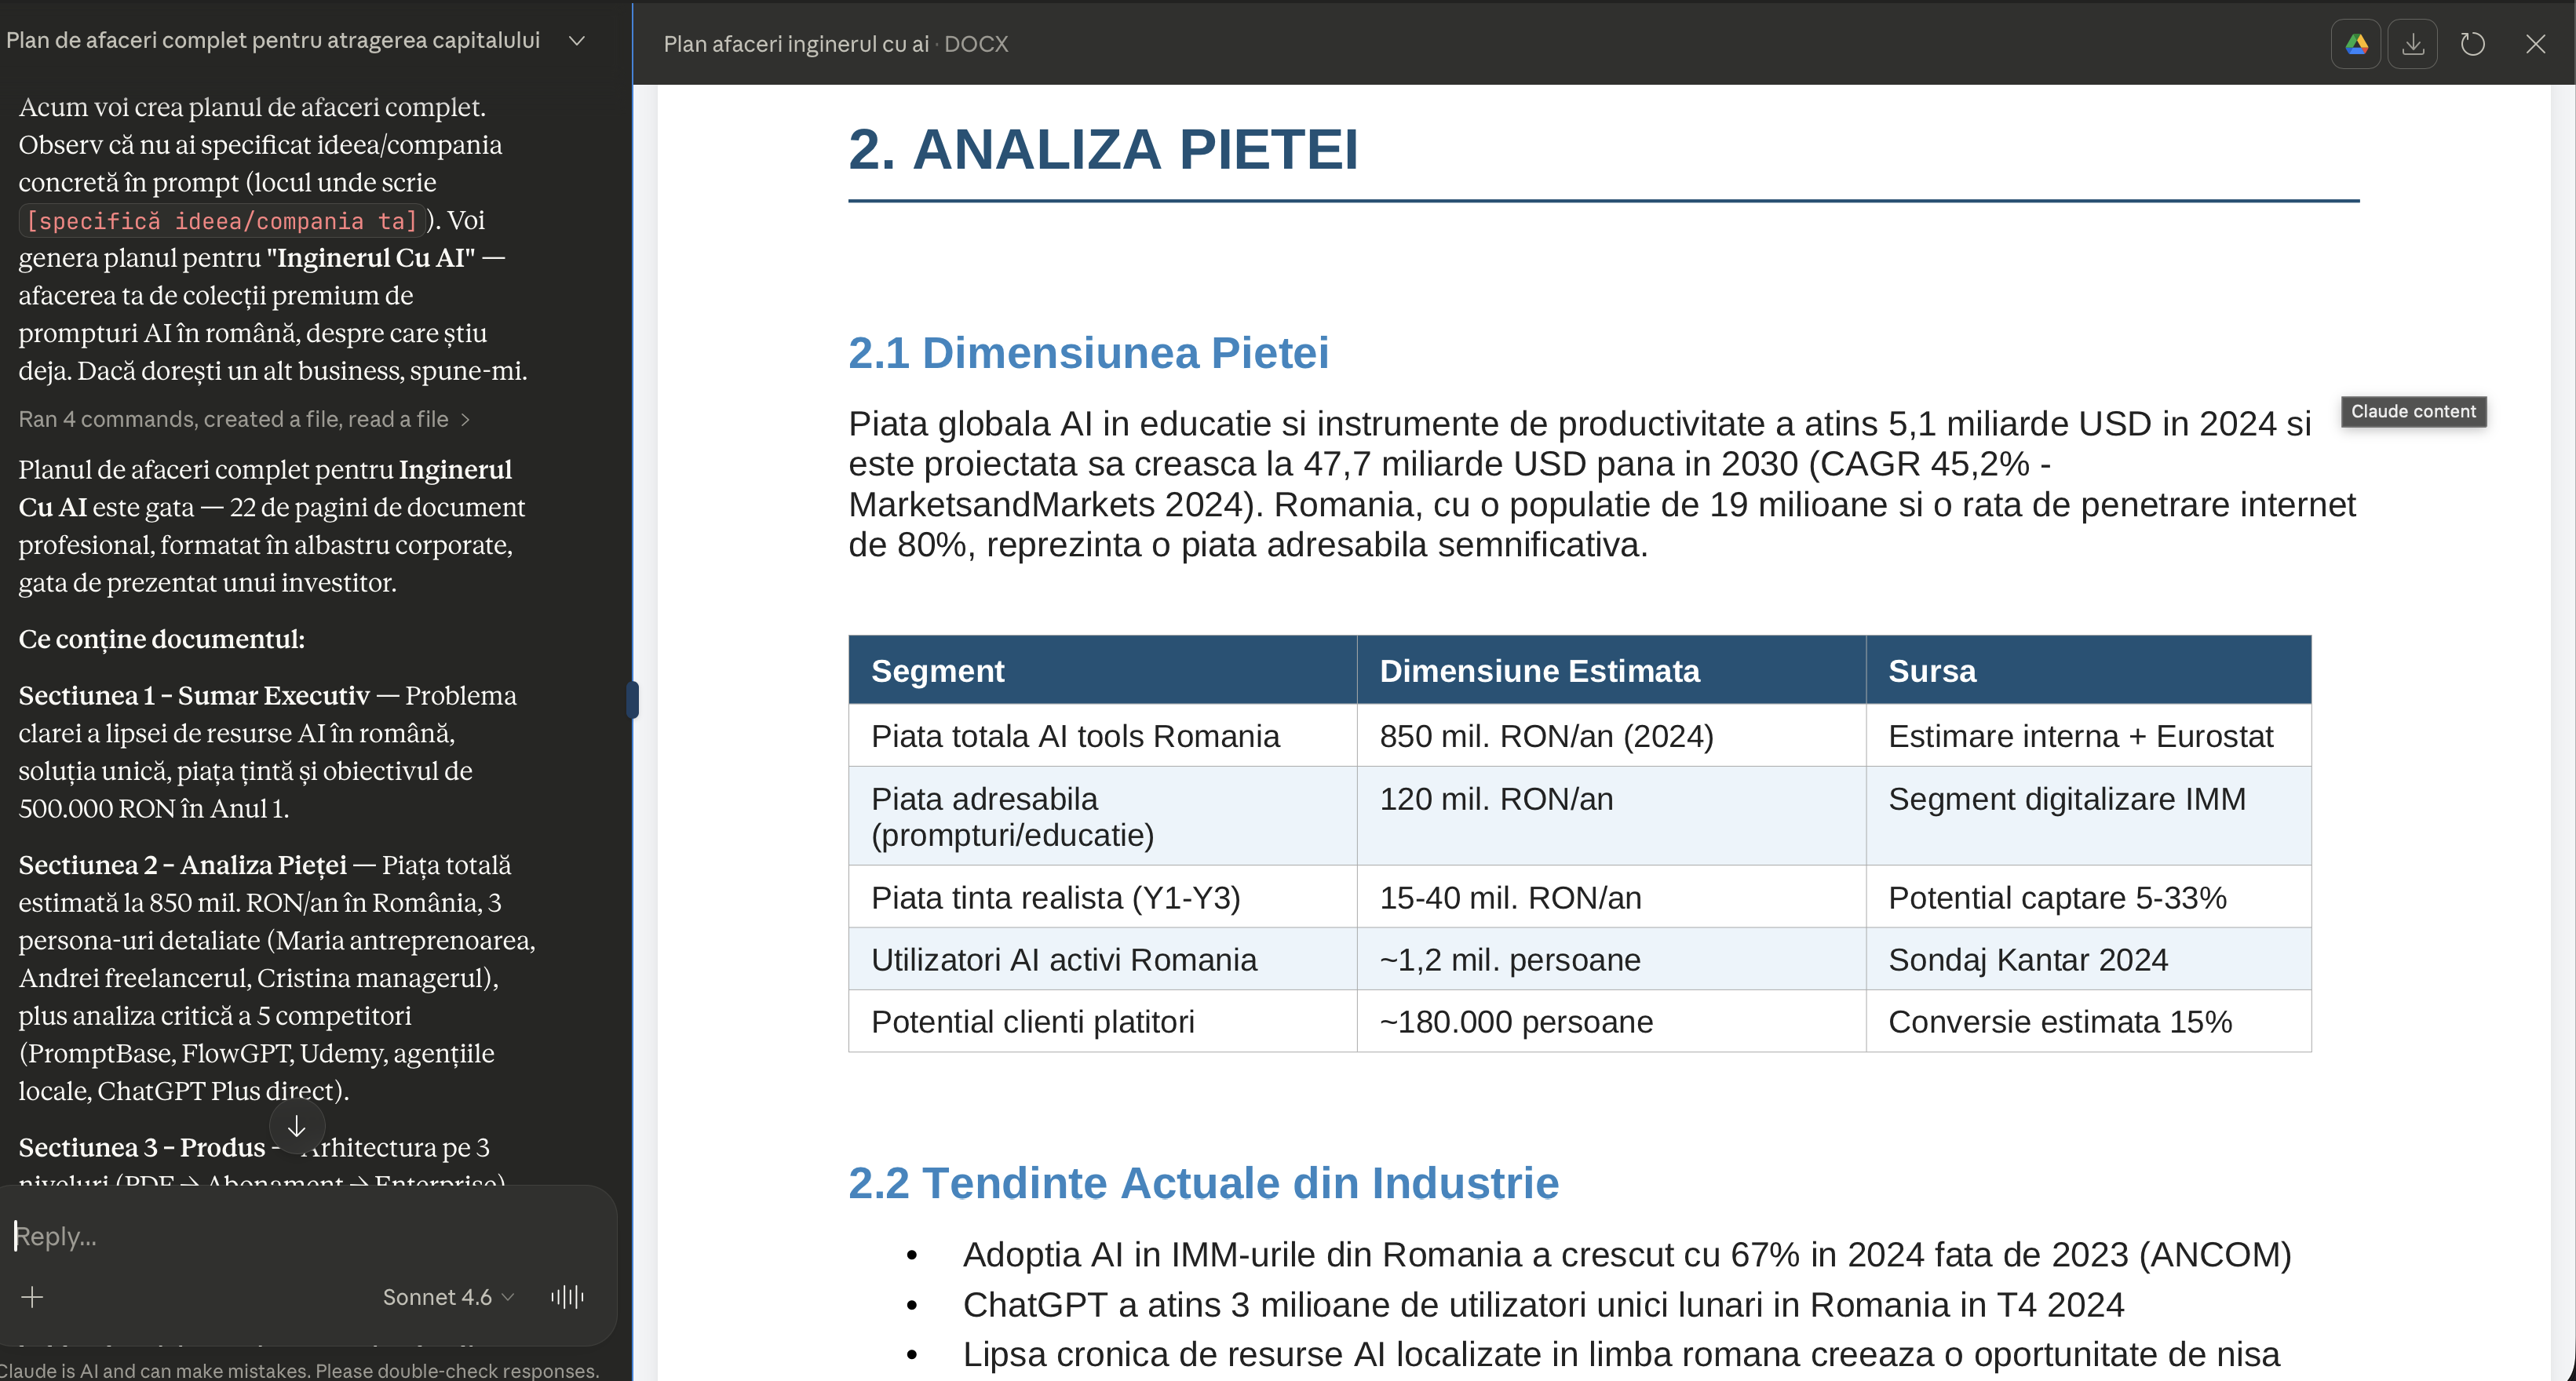The image size is (2576, 1381).
Task: Open the conversation title dropdown chevron
Action: tap(576, 41)
